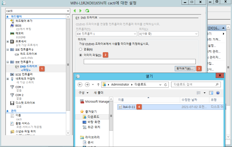Screen dimensions: 232x147
Task: Click the green previous arrow icon
Action: (75, 11)
